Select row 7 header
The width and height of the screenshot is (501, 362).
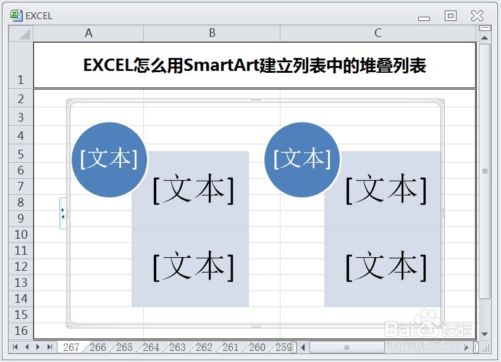pyautogui.click(x=21, y=186)
